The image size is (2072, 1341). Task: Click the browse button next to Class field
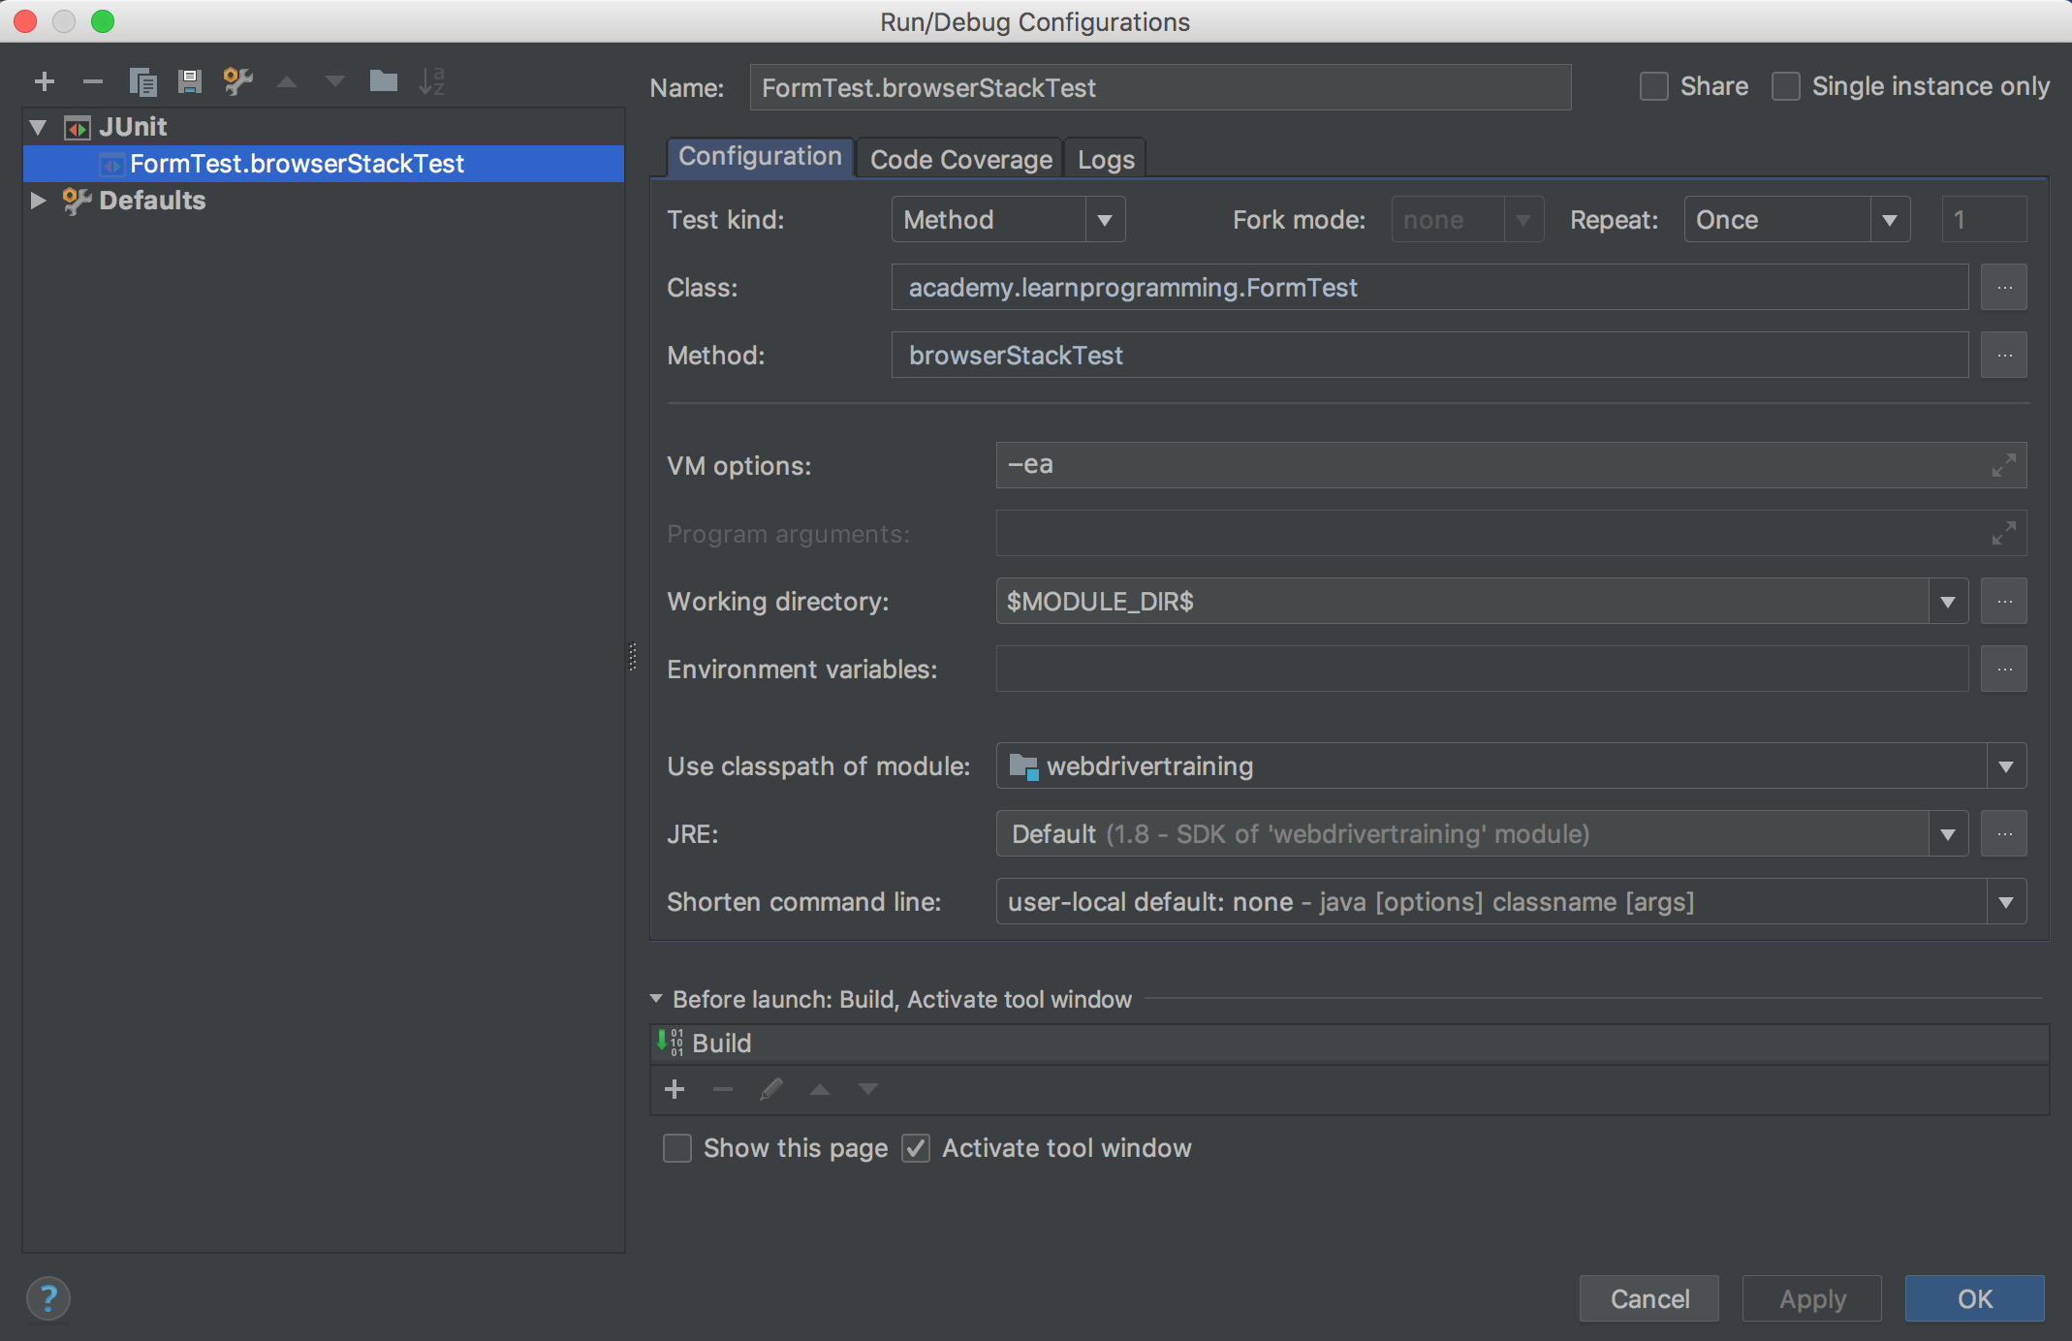(x=2003, y=288)
